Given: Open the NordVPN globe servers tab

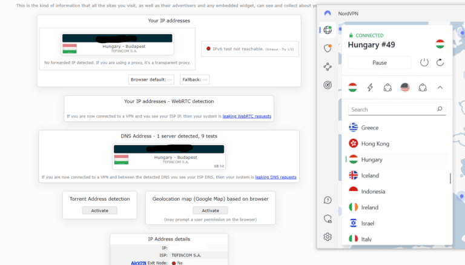Looking at the screenshot, I should click(328, 30).
